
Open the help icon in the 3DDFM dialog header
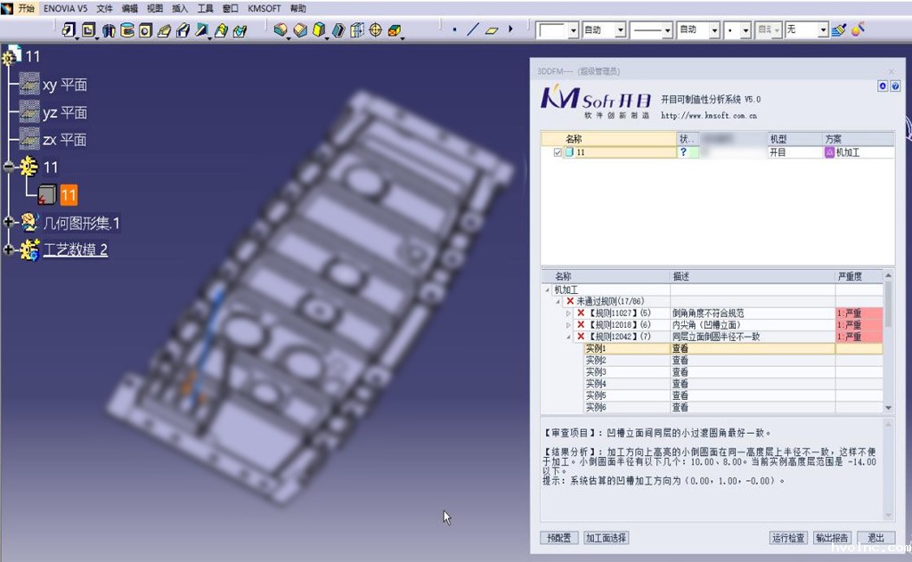(892, 86)
